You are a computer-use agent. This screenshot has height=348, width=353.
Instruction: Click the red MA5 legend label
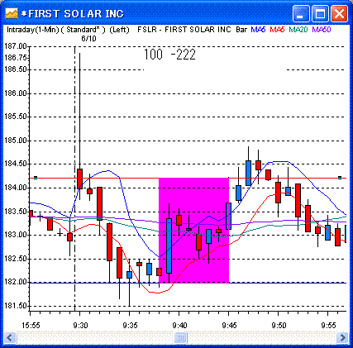pyautogui.click(x=277, y=30)
